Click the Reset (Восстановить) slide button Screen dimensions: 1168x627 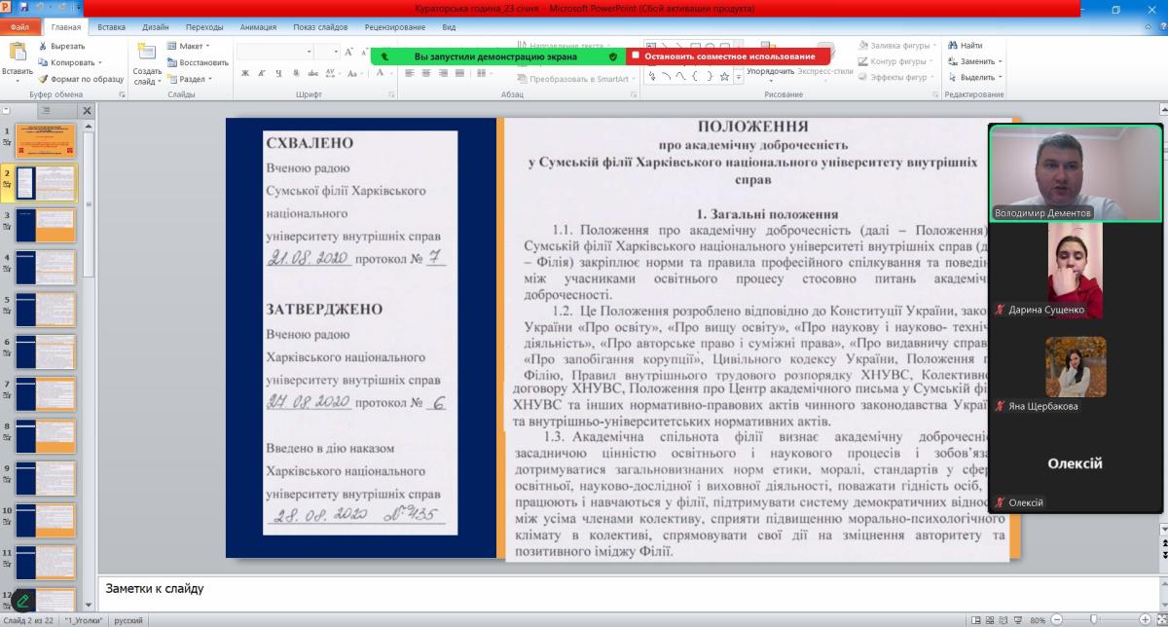click(x=198, y=62)
